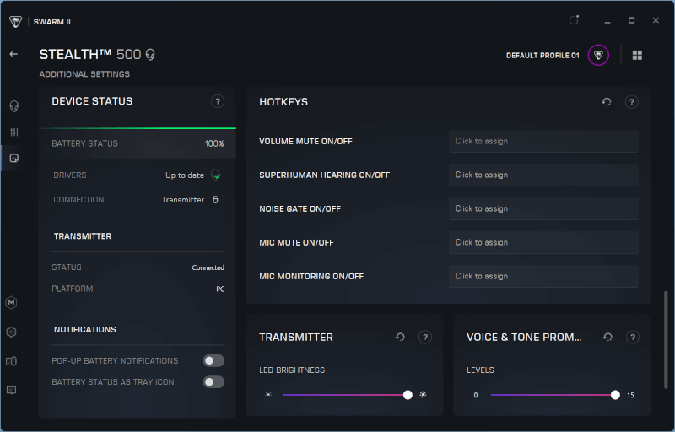The image size is (675, 432).
Task: Click the 'STEALTH 500' device title
Action: 90,54
